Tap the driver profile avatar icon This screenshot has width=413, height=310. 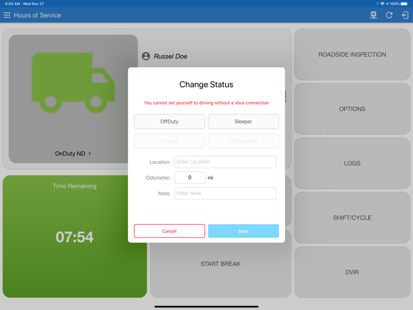(x=146, y=56)
